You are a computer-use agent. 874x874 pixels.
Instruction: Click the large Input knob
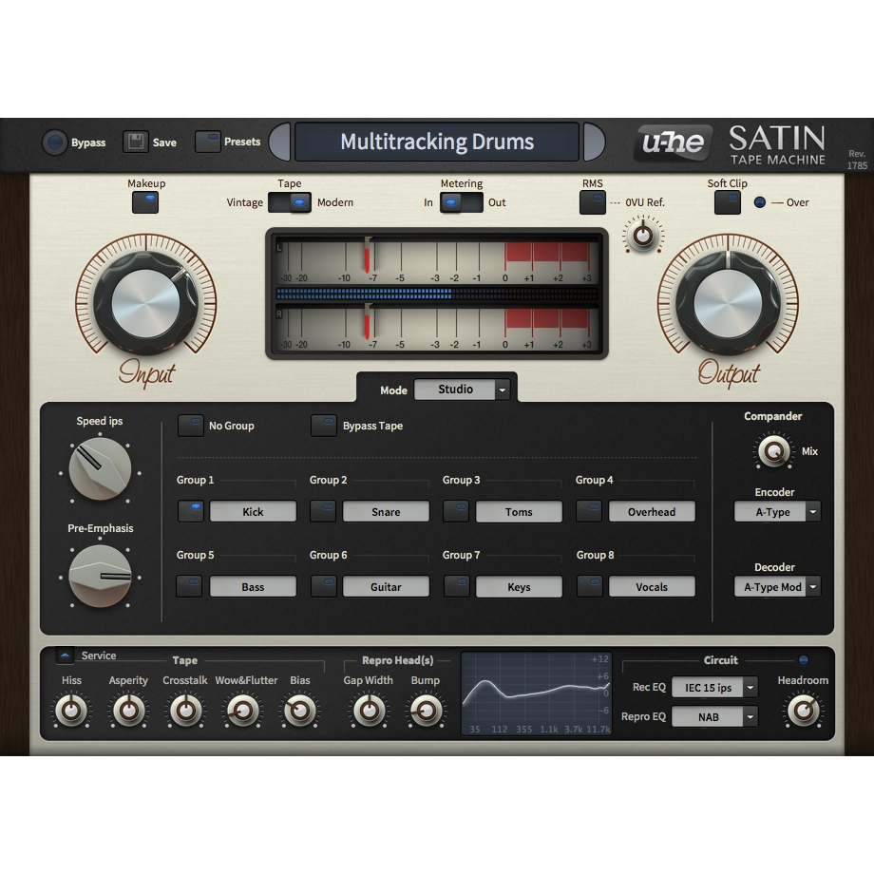coord(146,303)
